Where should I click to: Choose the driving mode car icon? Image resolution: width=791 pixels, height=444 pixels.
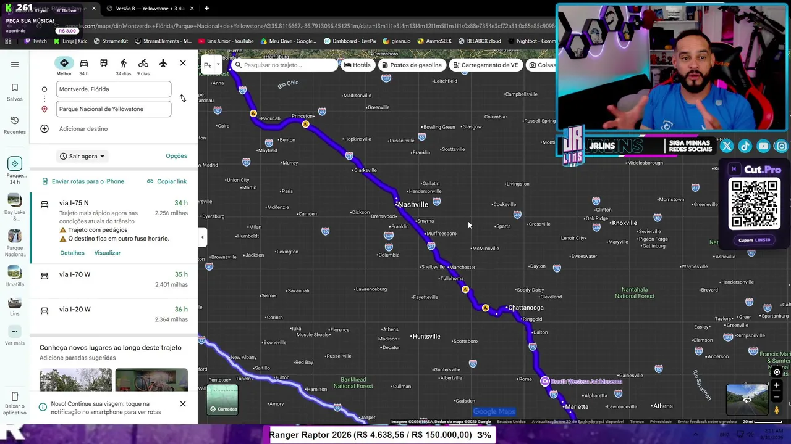click(x=84, y=63)
